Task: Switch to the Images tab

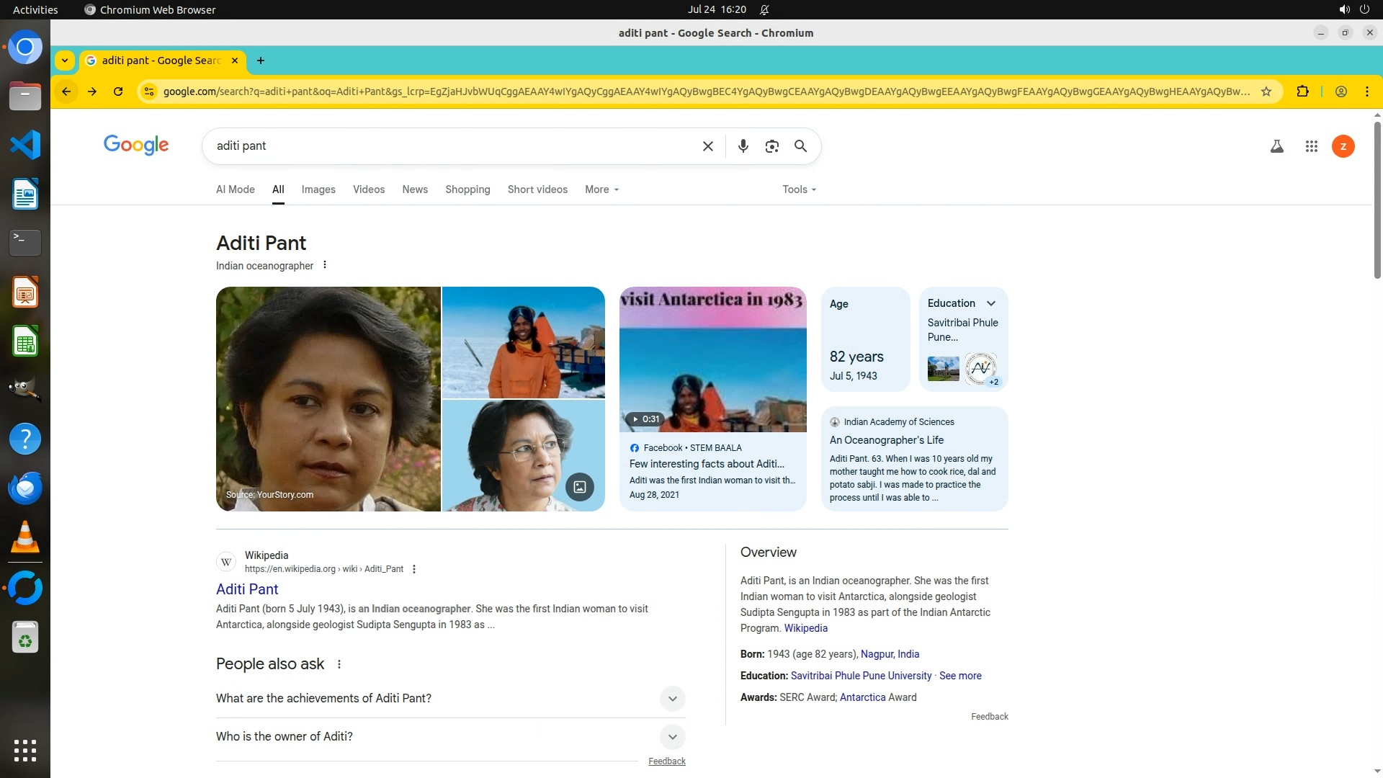Action: click(x=318, y=189)
